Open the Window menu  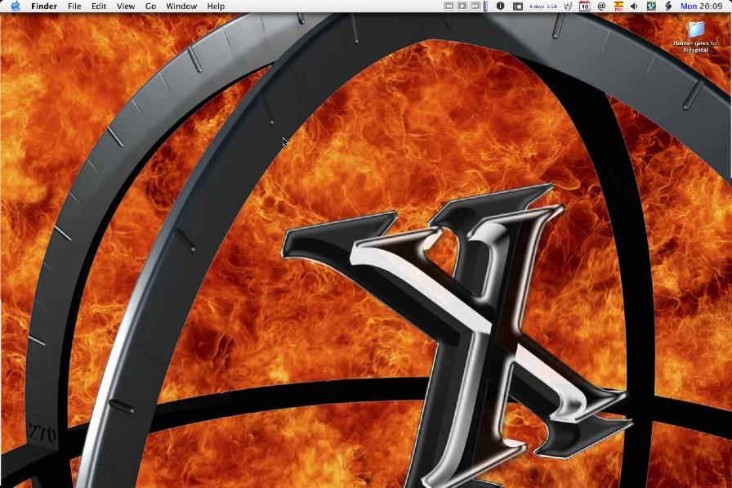(181, 6)
